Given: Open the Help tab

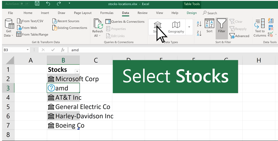Looking at the screenshot, I should (175, 13).
